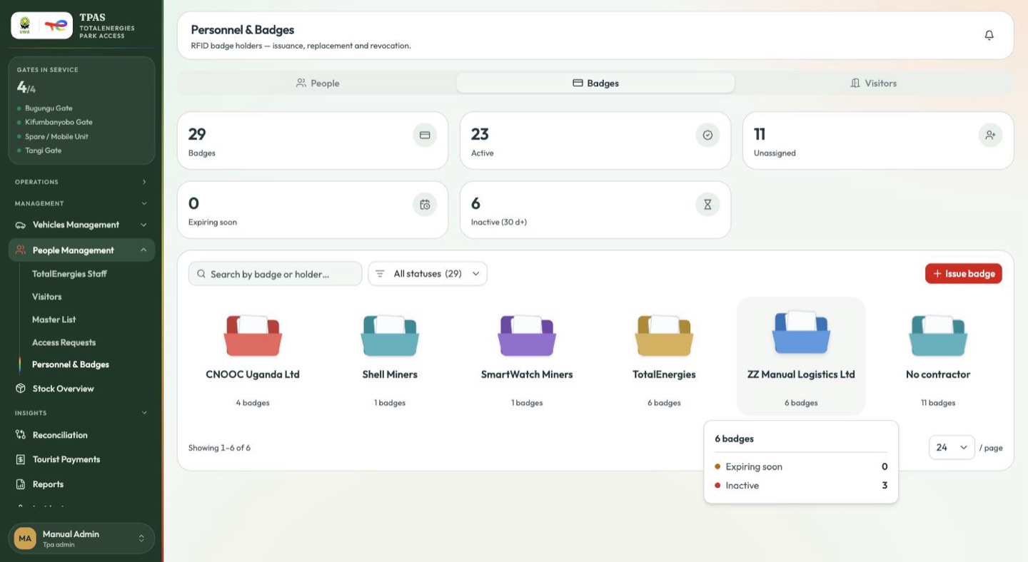1028x562 pixels.
Task: Click the person icon on Unassigned stat
Action: (990, 135)
